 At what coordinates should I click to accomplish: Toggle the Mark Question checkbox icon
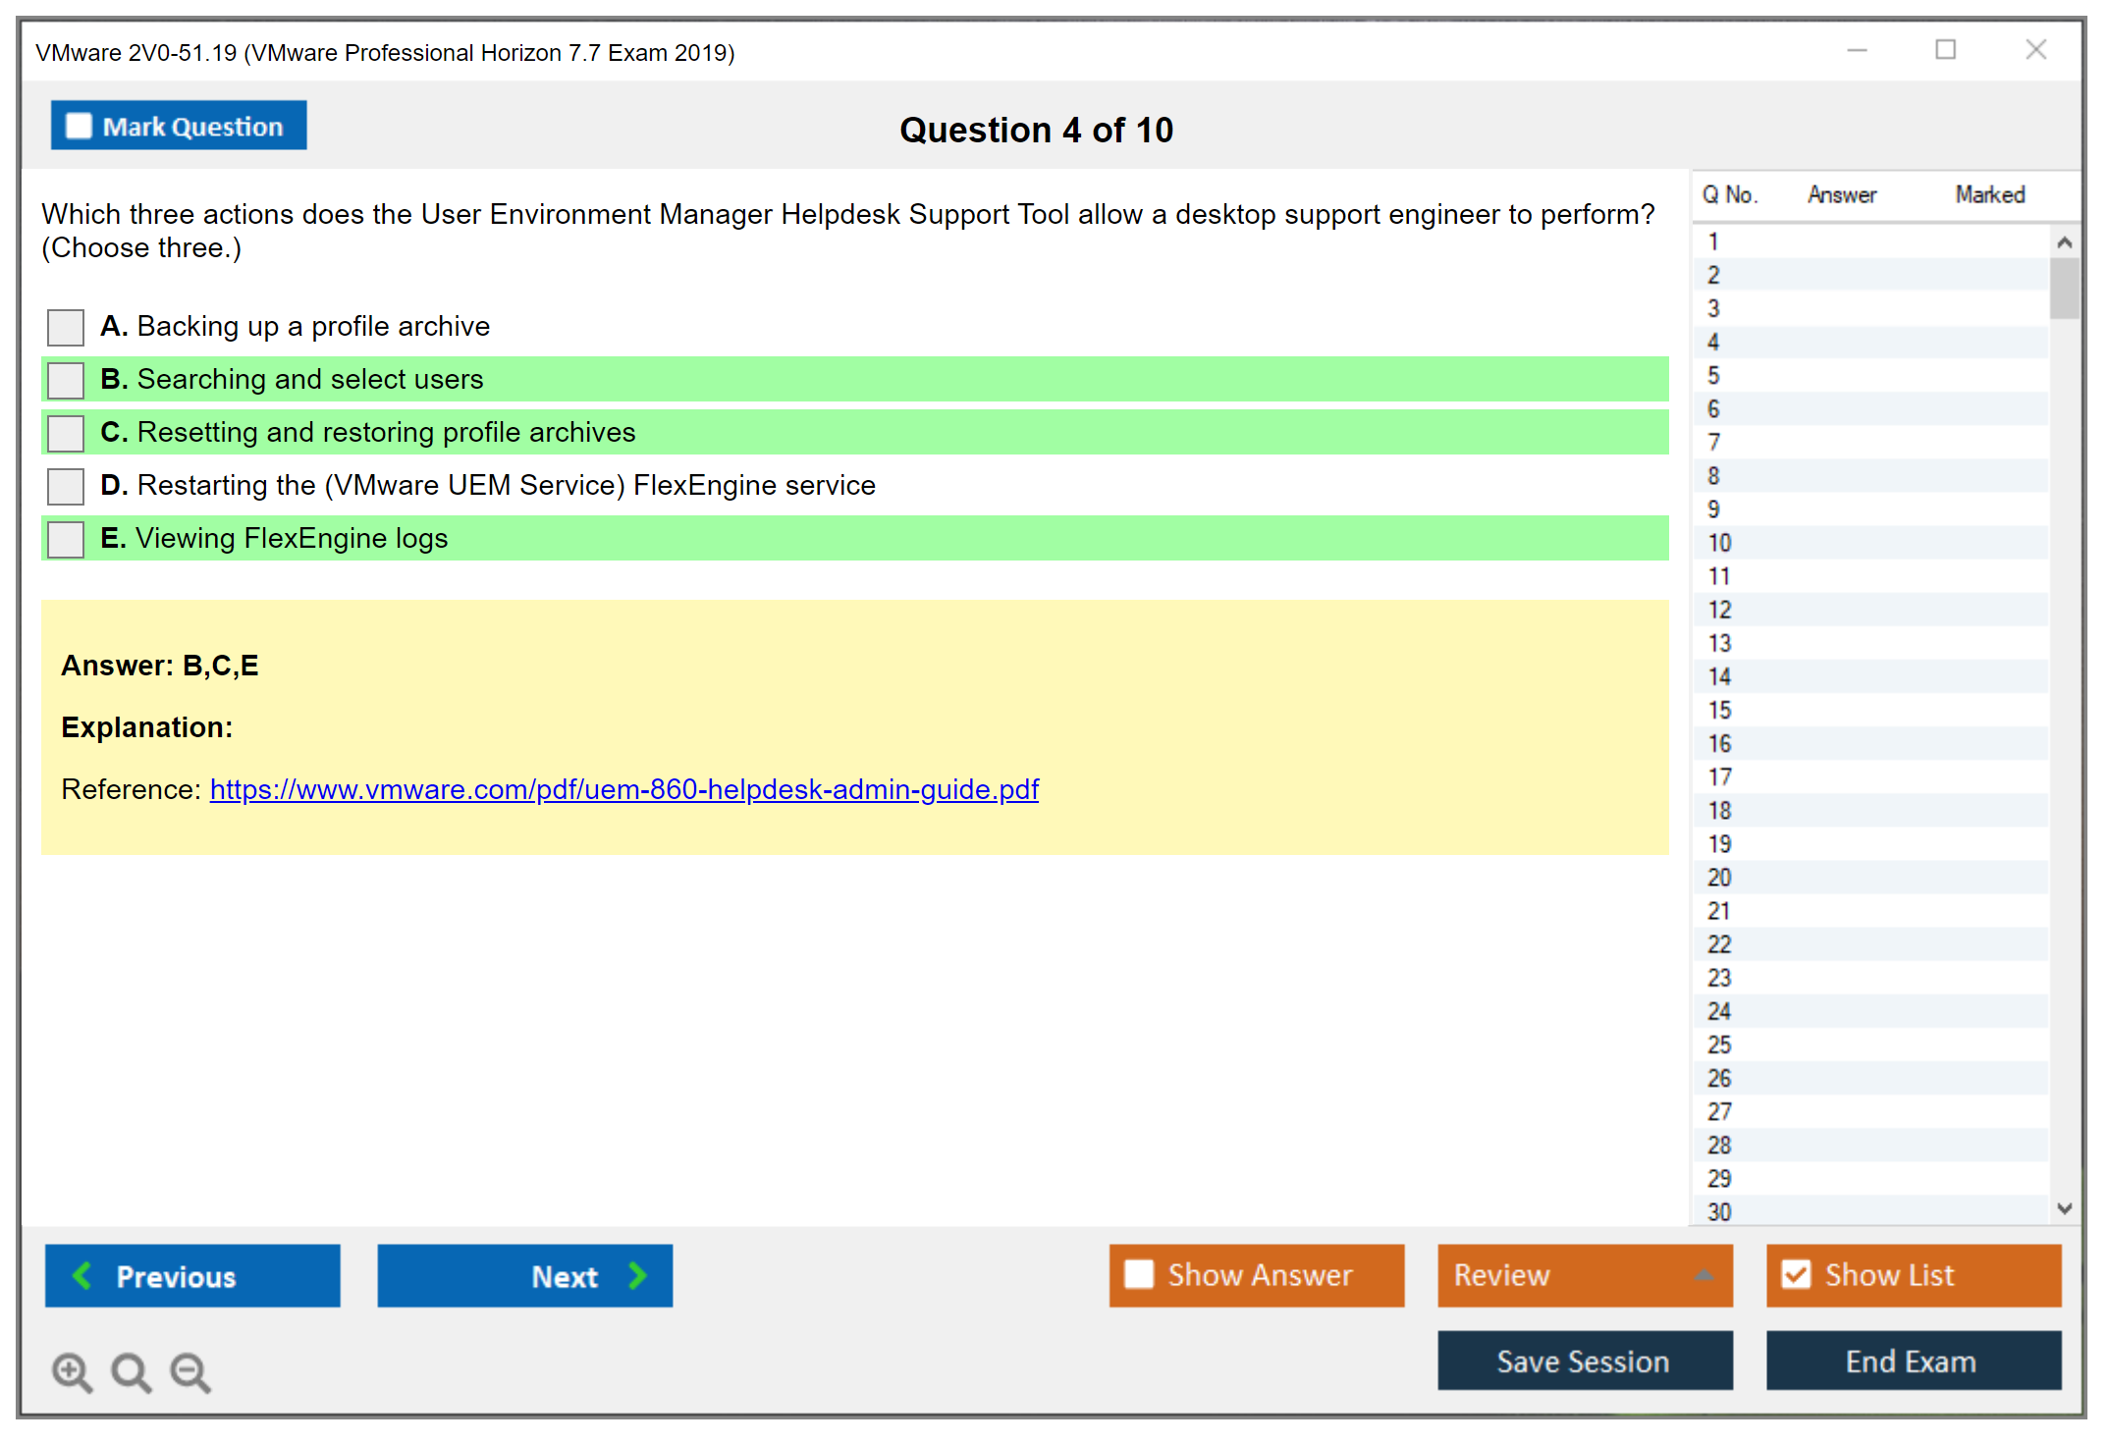[79, 126]
